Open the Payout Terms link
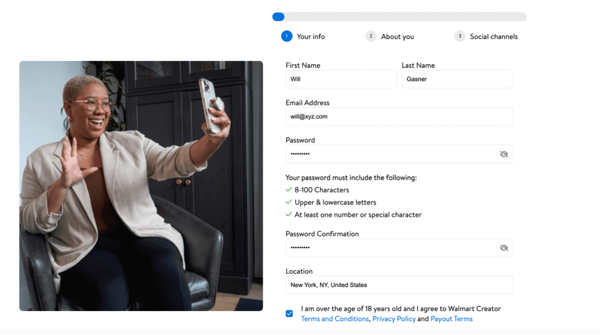The width and height of the screenshot is (603, 335). pyautogui.click(x=451, y=318)
